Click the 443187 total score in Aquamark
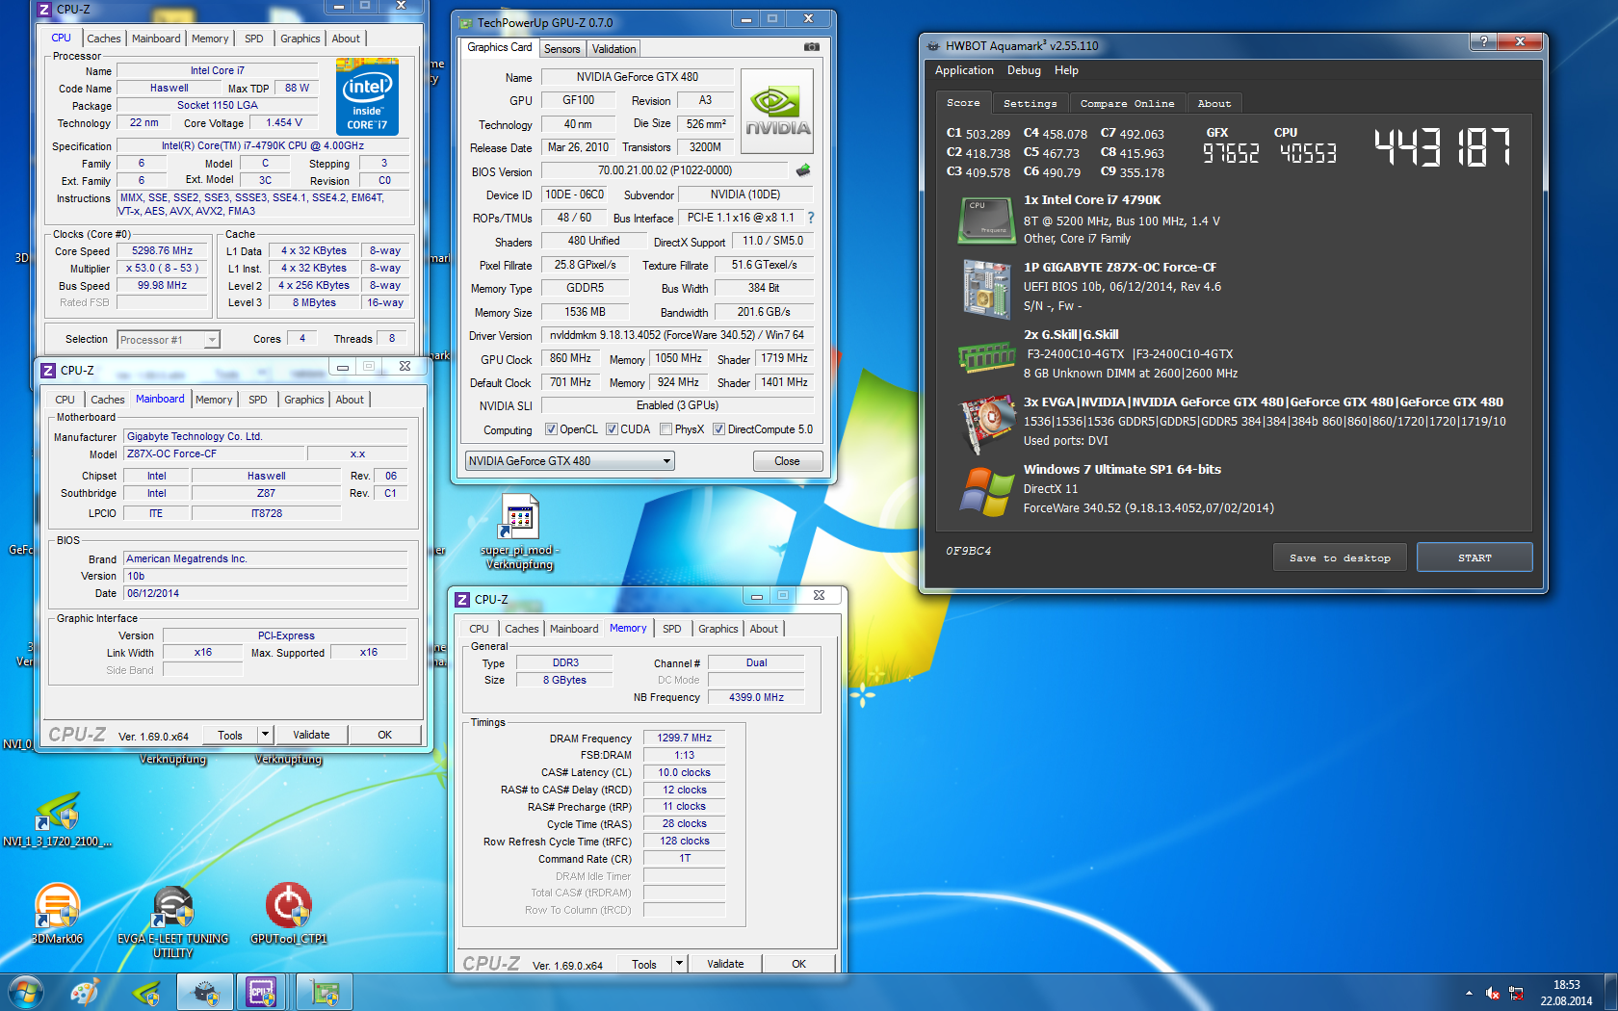The image size is (1618, 1011). click(1442, 148)
